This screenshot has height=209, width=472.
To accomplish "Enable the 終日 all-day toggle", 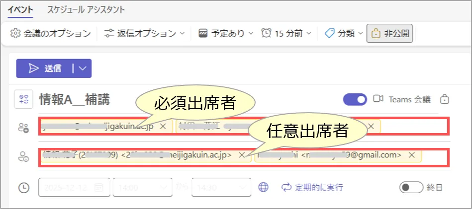I will 411,187.
